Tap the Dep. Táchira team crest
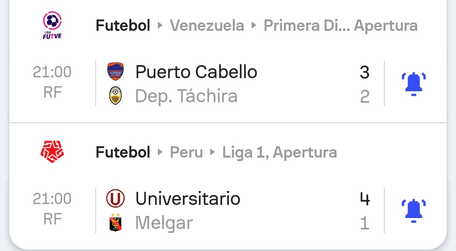Image resolution: width=456 pixels, height=251 pixels. [115, 96]
